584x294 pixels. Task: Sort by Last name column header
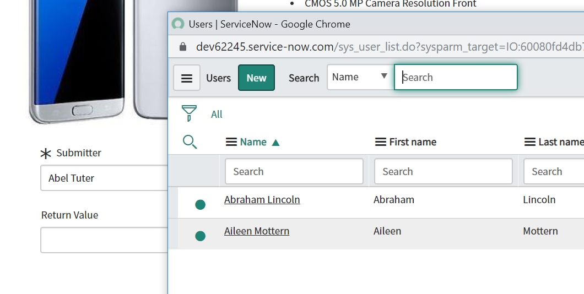click(x=561, y=142)
